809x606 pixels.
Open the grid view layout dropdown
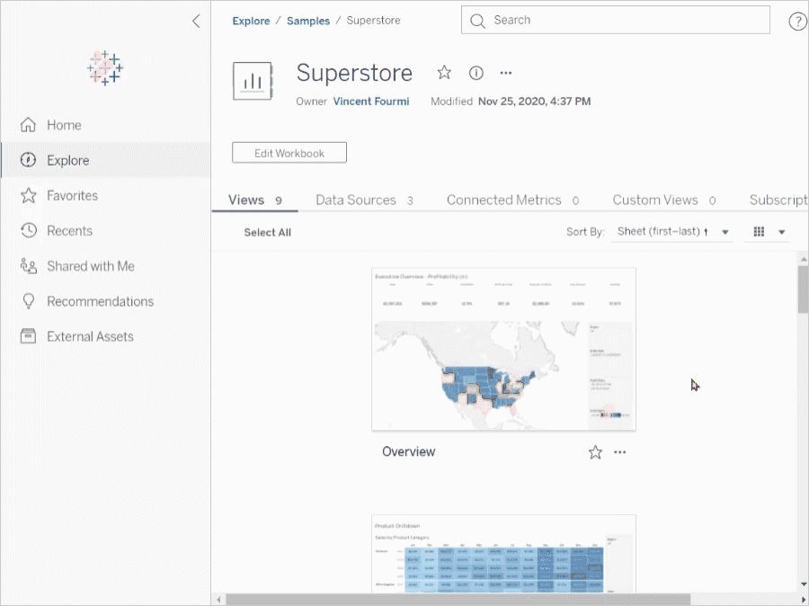[x=767, y=231]
